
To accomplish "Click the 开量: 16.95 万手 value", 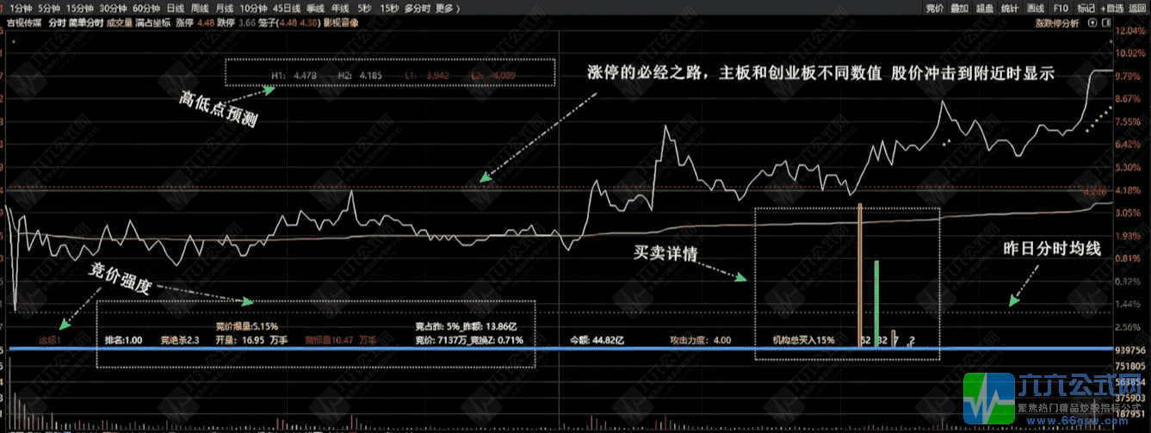I will [253, 340].
